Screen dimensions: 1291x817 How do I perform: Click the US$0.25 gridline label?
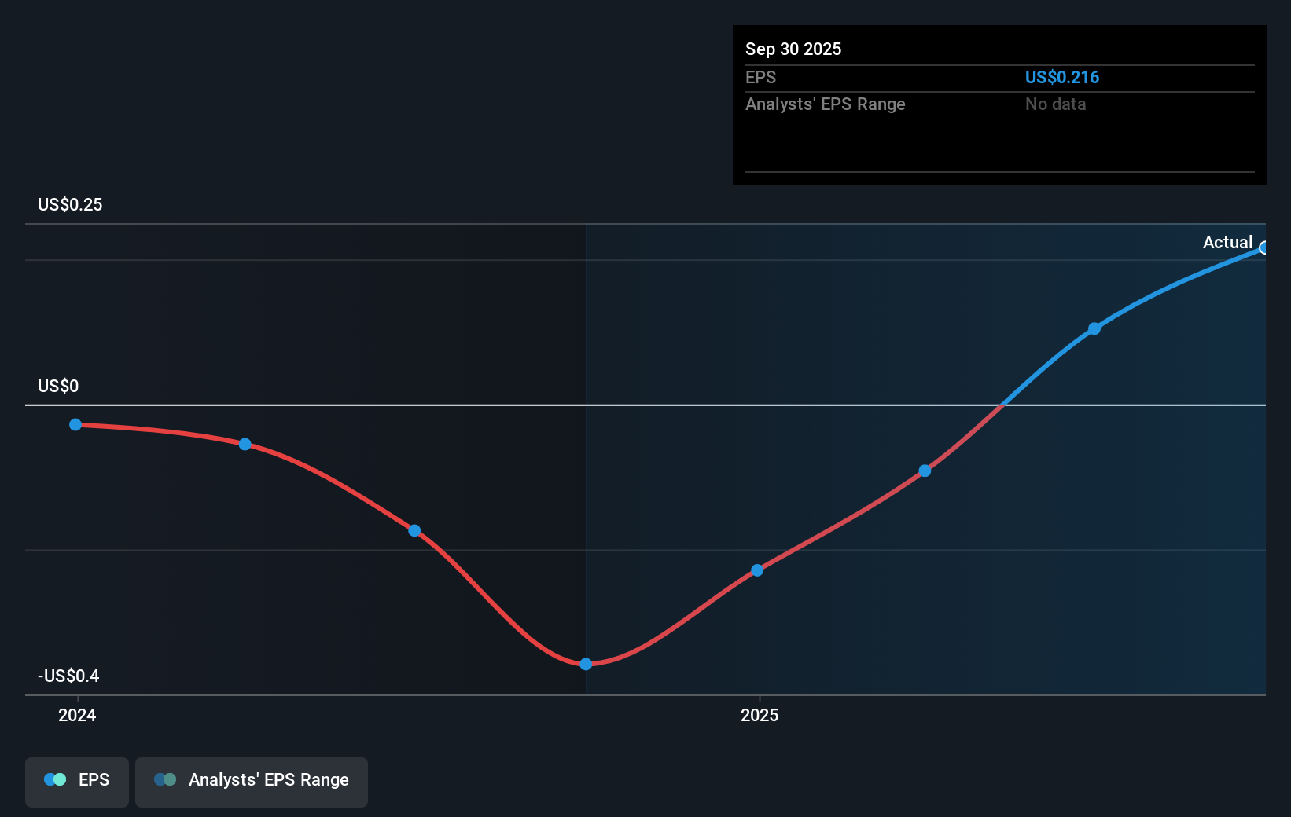pyautogui.click(x=69, y=204)
